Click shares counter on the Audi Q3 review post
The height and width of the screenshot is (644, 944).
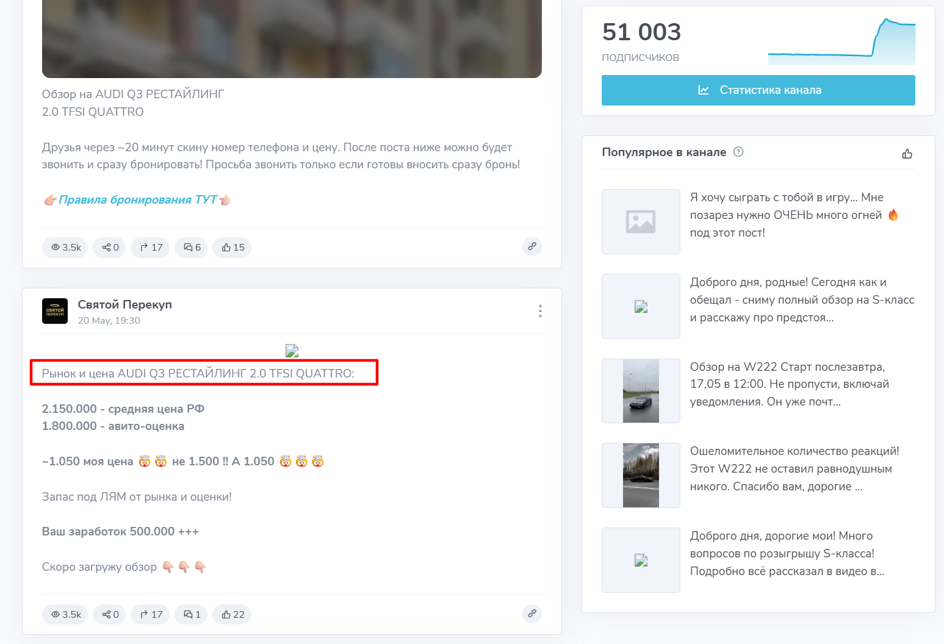110,247
